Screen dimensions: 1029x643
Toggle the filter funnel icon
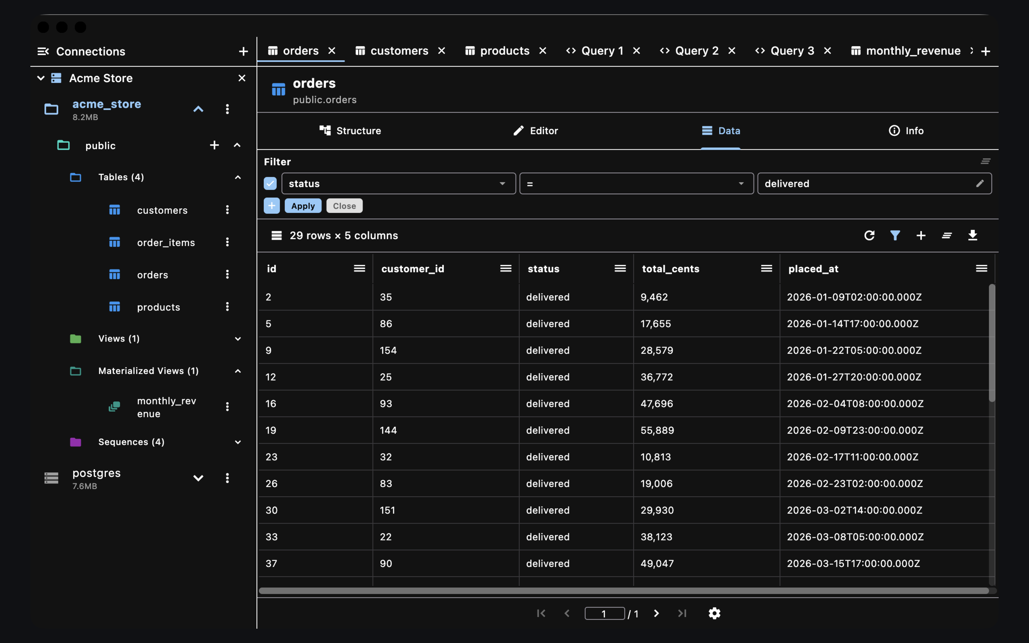[895, 235]
